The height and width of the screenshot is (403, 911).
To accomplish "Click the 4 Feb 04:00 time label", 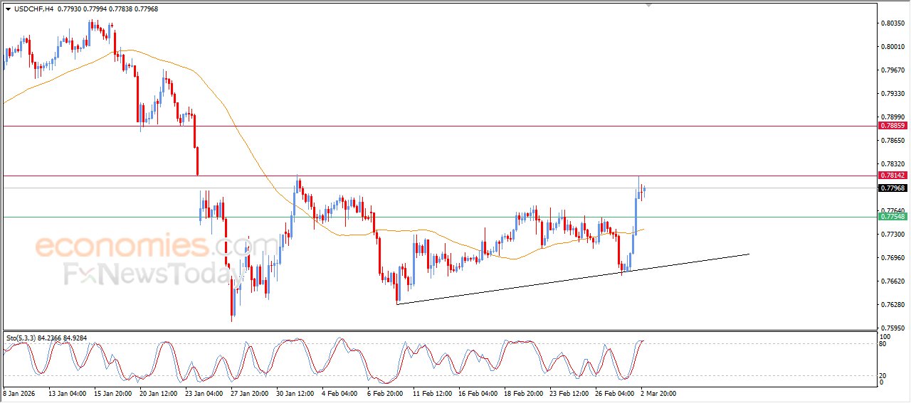I will point(339,393).
